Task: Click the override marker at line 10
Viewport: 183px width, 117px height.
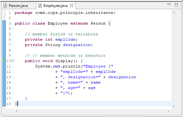Action: (4, 61)
